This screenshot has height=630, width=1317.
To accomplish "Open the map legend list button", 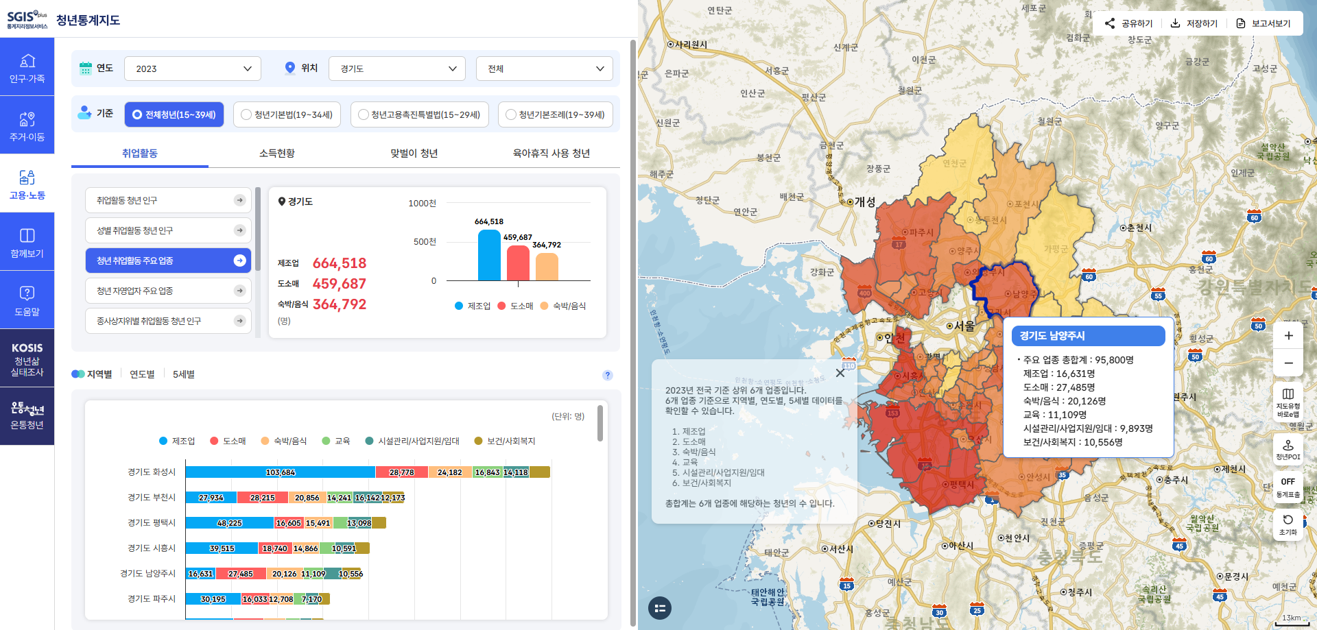I will pos(660,607).
